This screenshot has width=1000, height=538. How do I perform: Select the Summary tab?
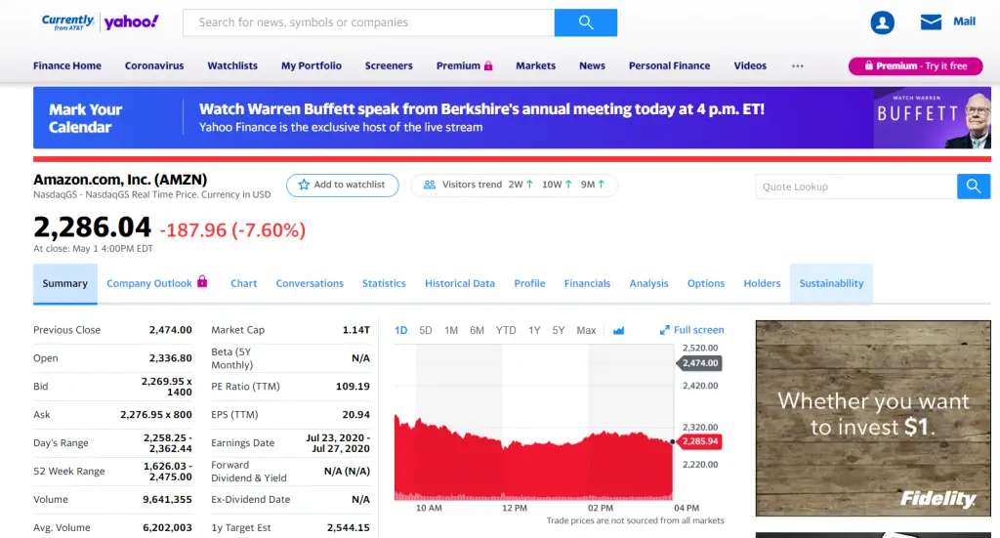(65, 283)
